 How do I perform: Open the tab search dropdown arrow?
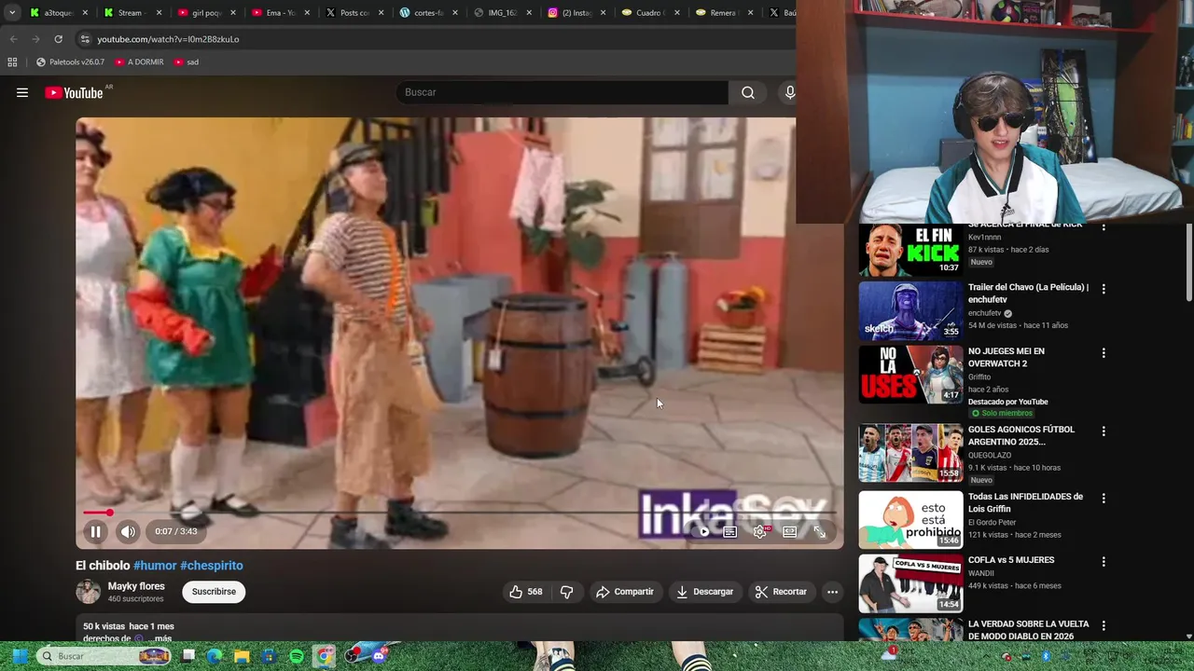12,13
